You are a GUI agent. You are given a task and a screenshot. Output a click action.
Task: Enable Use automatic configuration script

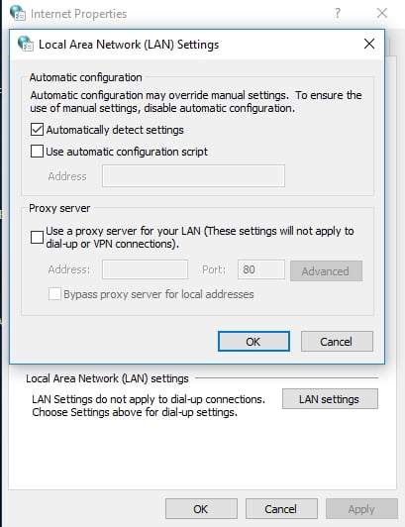tap(37, 152)
